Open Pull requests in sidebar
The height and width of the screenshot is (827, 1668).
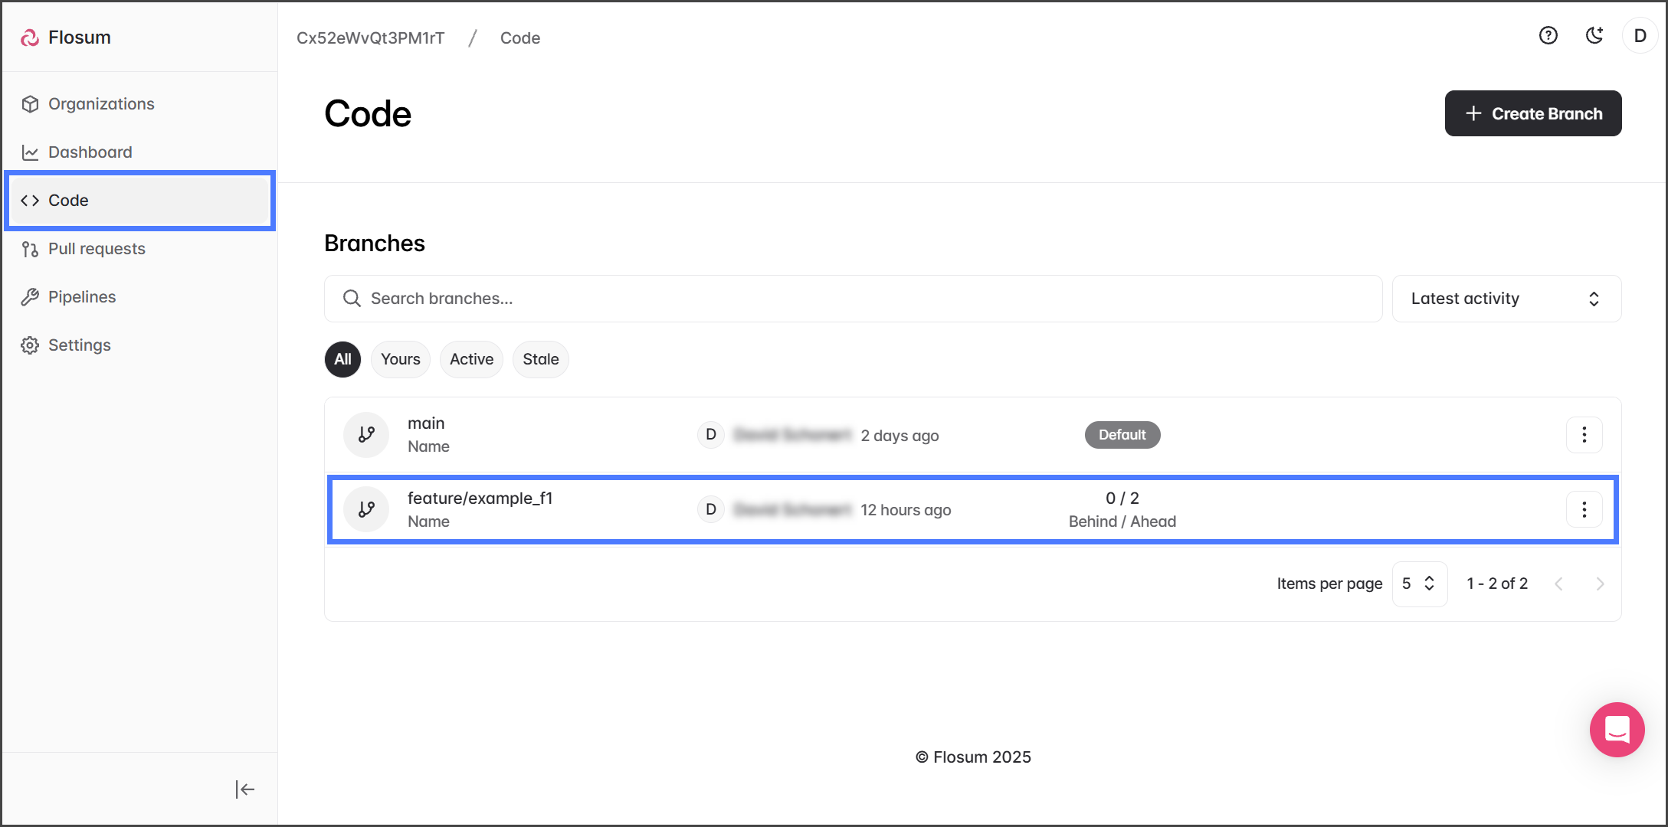point(97,249)
